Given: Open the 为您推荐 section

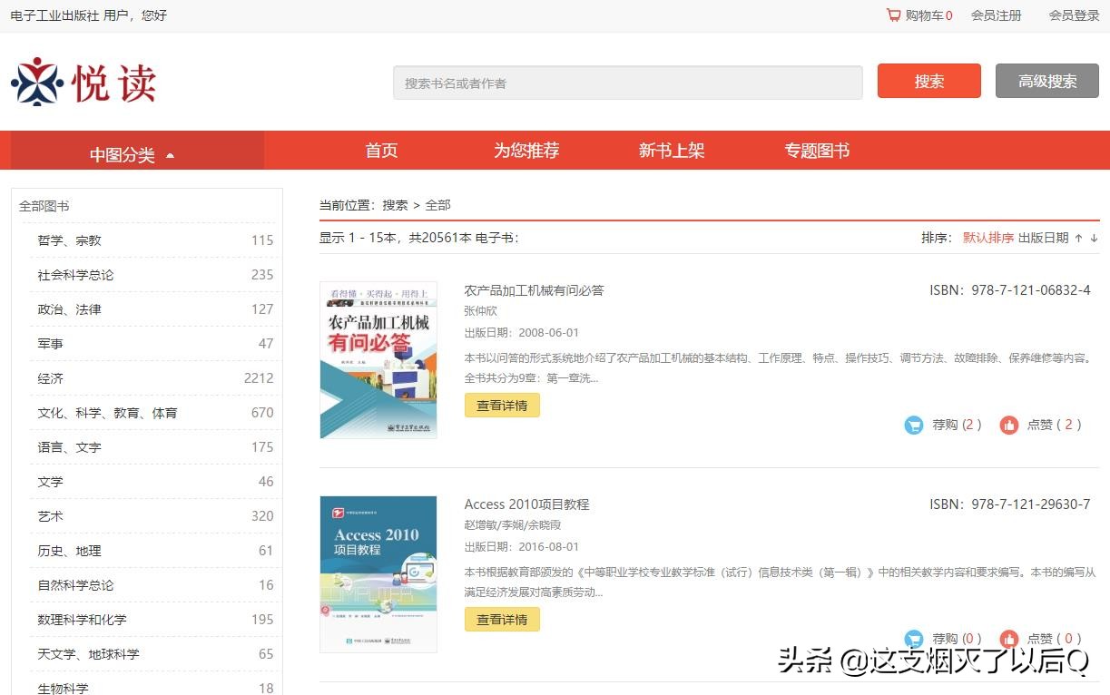Looking at the screenshot, I should click(x=526, y=150).
